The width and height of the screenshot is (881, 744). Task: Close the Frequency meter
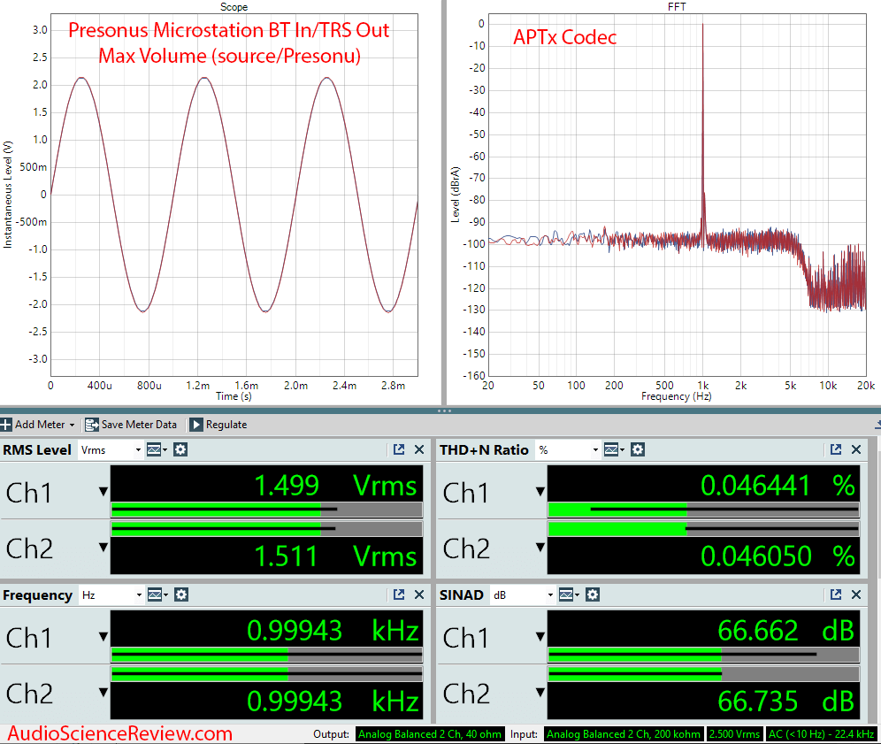[x=419, y=594]
